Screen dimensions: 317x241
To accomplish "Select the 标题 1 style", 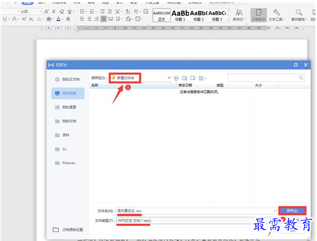I will click(180, 15).
